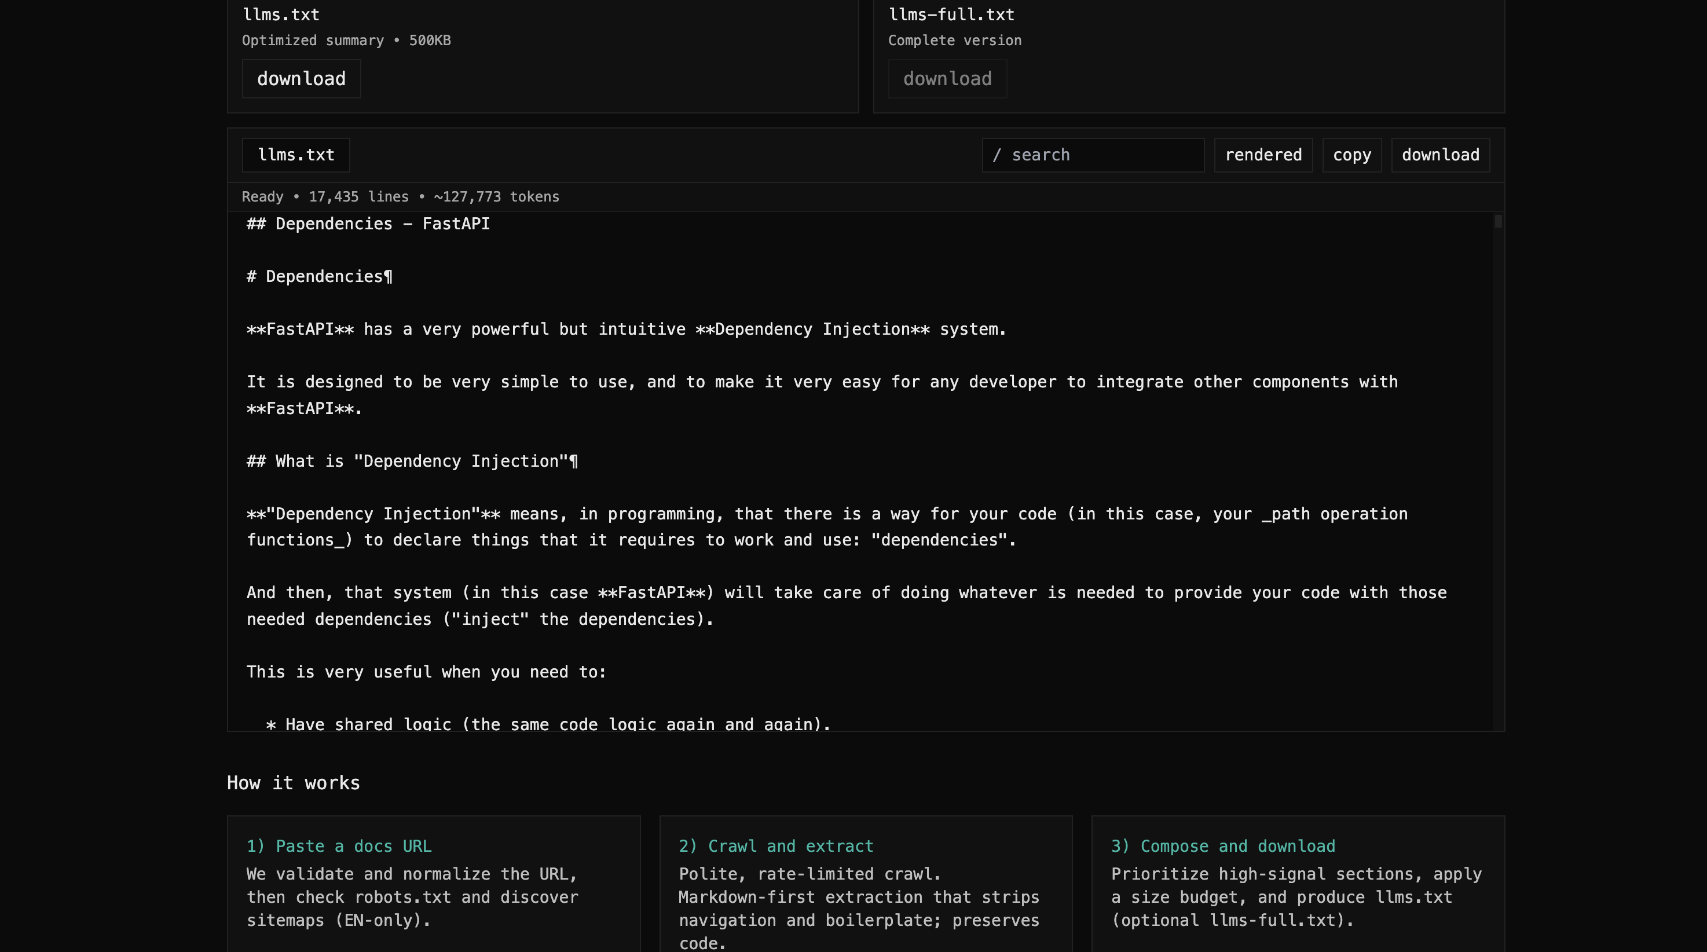Click '3) Compose and download' card title
The image size is (1707, 952).
pyautogui.click(x=1224, y=846)
